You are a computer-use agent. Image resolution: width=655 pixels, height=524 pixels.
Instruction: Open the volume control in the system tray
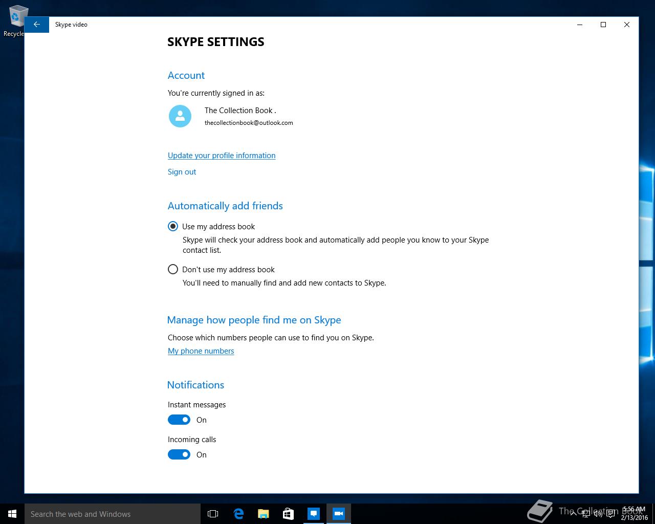598,514
